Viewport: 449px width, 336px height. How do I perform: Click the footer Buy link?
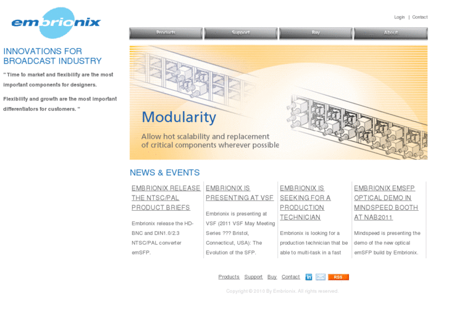pos(272,277)
